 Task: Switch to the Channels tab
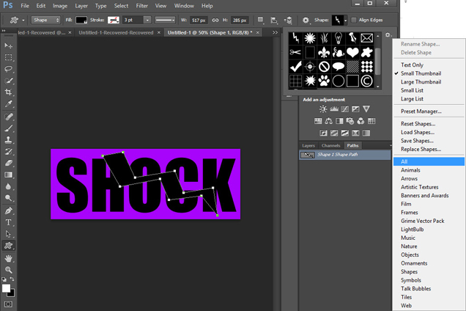[330, 145]
